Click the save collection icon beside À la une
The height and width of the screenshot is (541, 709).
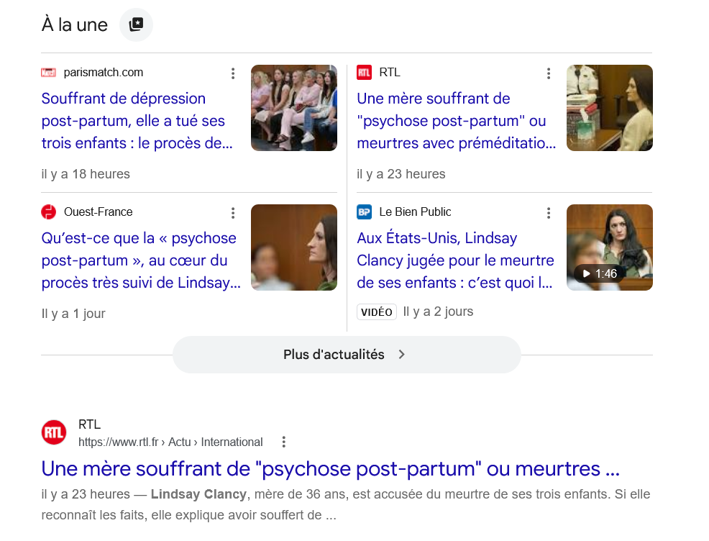(x=136, y=24)
